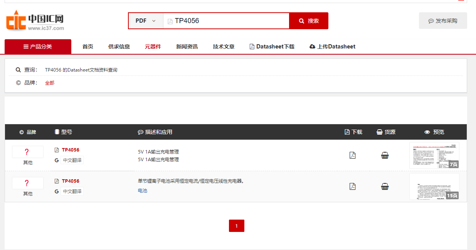The height and width of the screenshot is (250, 476).
Task: Click the 发布采购 button
Action: coord(443,21)
